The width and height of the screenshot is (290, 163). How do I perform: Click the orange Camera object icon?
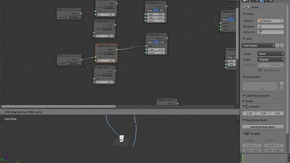(260, 21)
